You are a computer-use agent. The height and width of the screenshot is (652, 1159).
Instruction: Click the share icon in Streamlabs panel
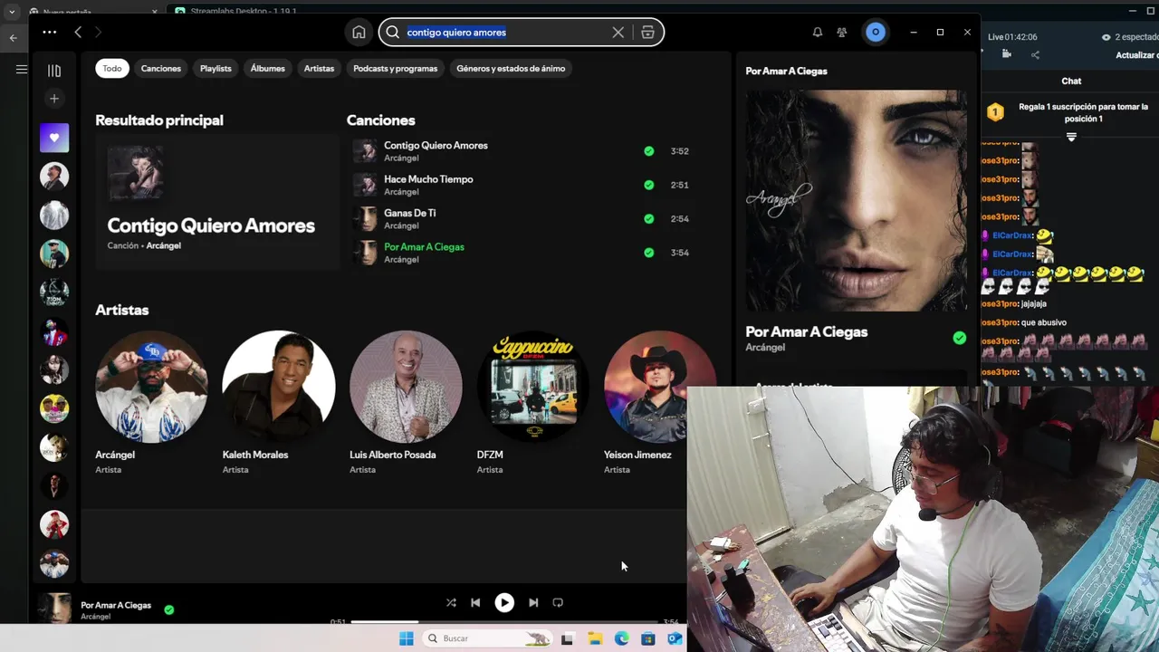tap(1035, 54)
